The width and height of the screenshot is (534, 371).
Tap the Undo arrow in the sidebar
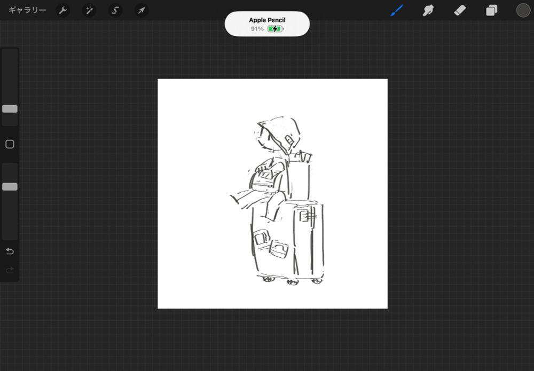pos(10,251)
